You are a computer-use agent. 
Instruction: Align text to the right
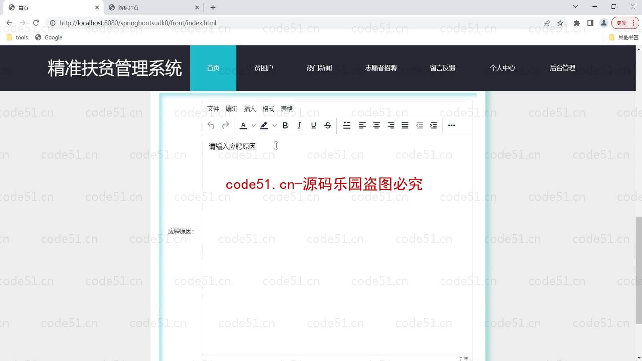pos(391,125)
